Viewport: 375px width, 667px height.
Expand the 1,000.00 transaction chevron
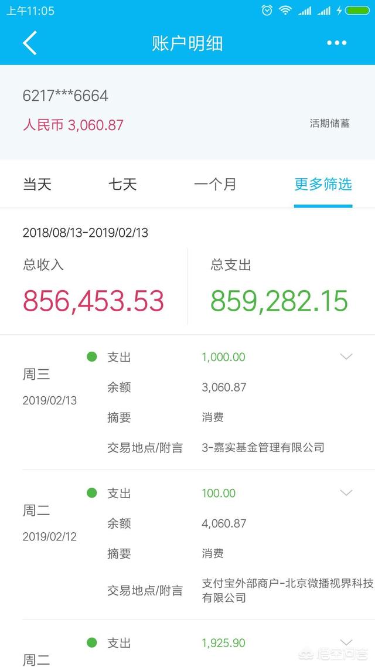[346, 357]
